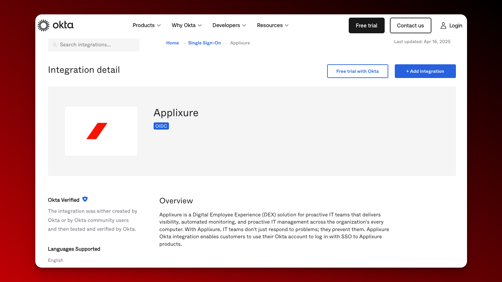
Task: Click the breadcrumb arrow after Single Sign-On
Action: pos(226,43)
